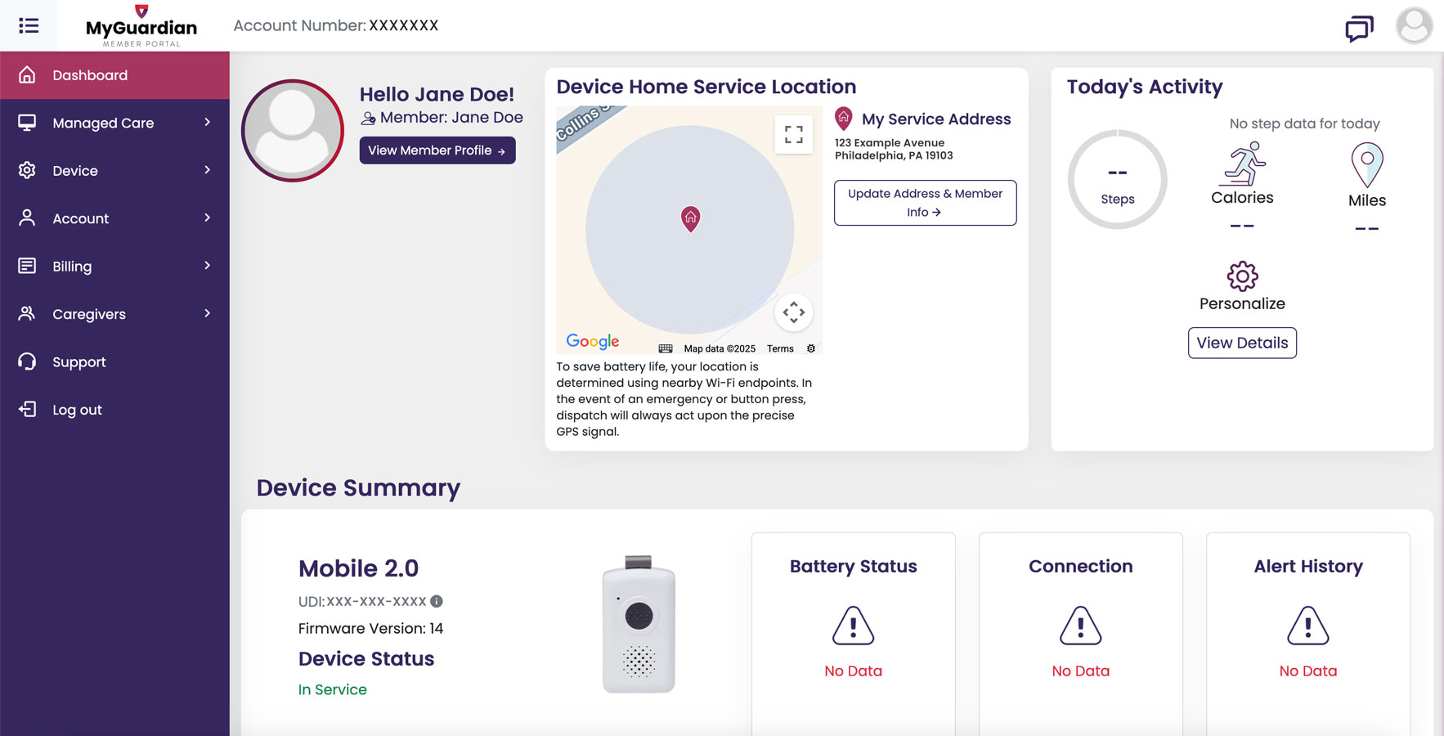Click the Calories running figure icon
This screenshot has height=736, width=1444.
(x=1244, y=164)
